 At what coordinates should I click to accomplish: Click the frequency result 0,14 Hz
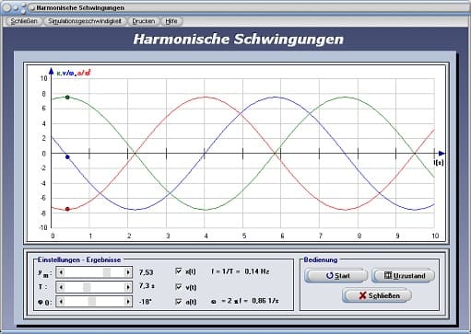(x=257, y=271)
